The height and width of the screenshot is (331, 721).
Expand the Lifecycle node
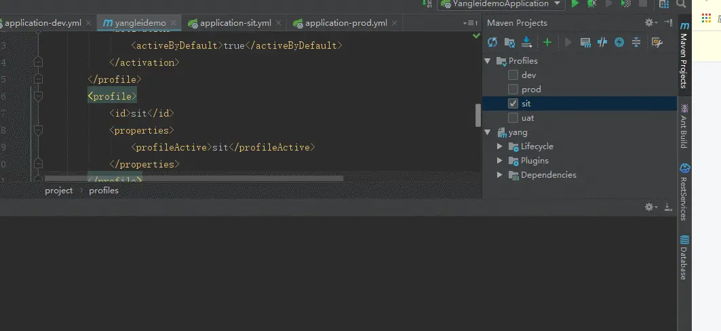point(500,147)
